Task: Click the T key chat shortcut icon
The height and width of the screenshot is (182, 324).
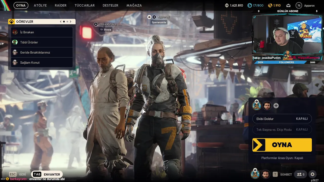Action: [x=275, y=174]
